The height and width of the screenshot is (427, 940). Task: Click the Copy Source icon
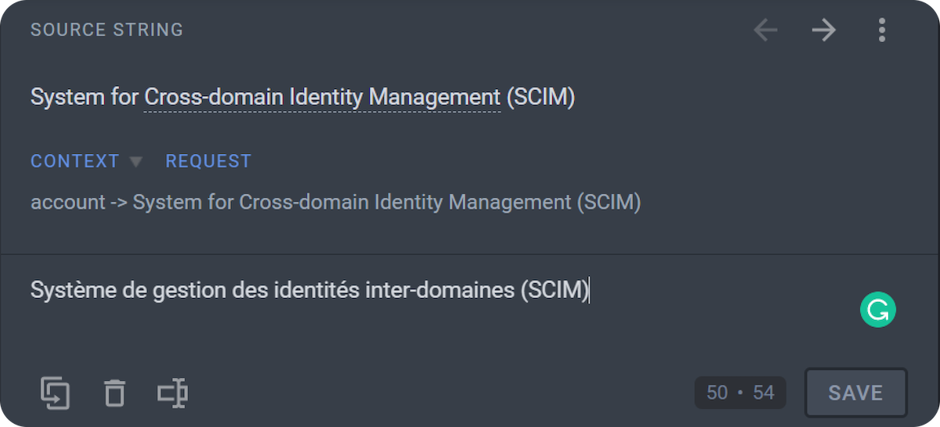pyautogui.click(x=56, y=393)
